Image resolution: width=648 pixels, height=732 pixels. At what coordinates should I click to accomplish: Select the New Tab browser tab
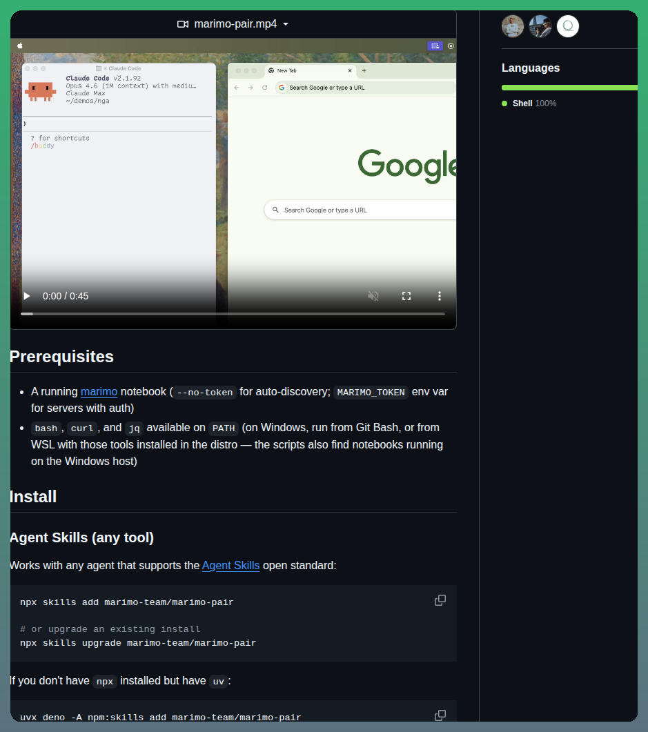click(x=311, y=70)
